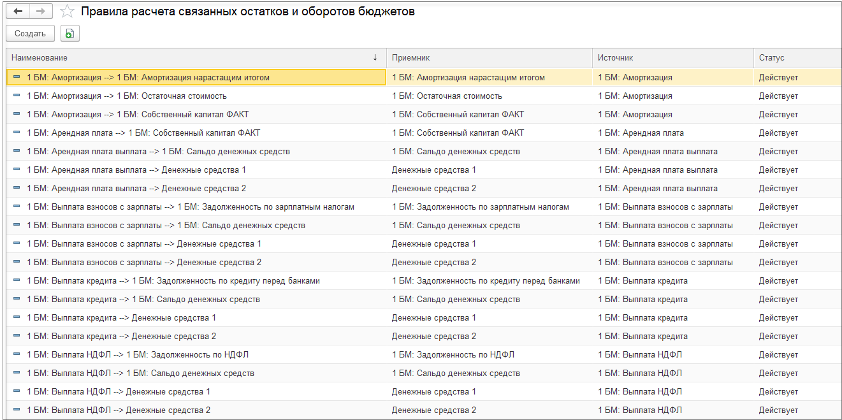The height and width of the screenshot is (420, 842).
Task: Select the rule Амортизация --> Амортизация нарастающим итогом
Action: click(x=148, y=78)
